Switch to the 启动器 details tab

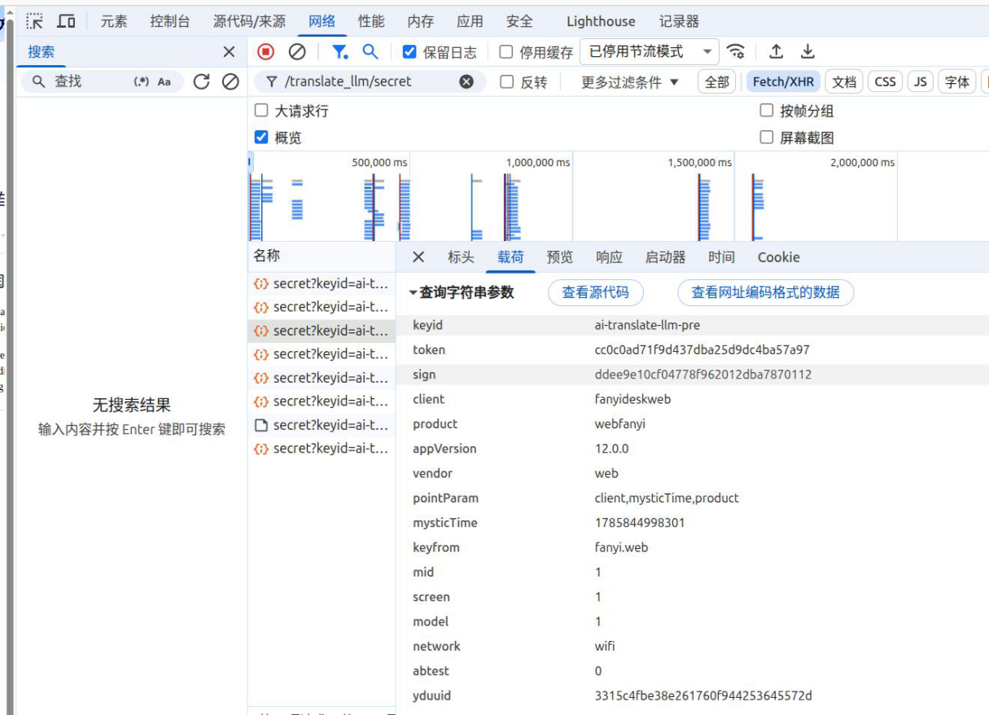[665, 257]
